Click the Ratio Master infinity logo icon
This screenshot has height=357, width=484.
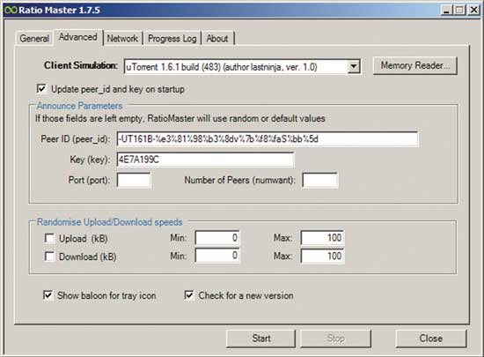pyautogui.click(x=11, y=11)
